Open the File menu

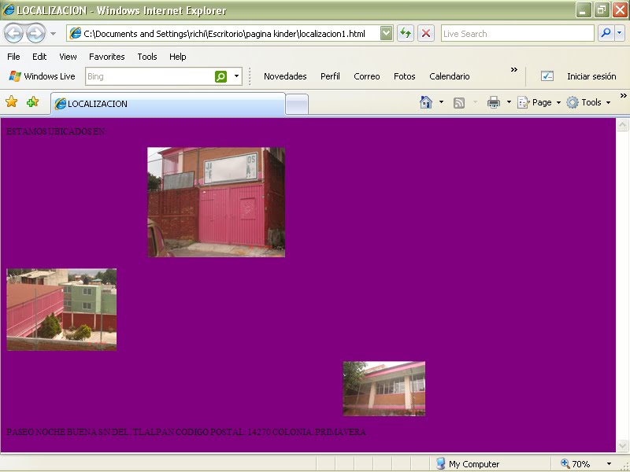click(x=13, y=57)
